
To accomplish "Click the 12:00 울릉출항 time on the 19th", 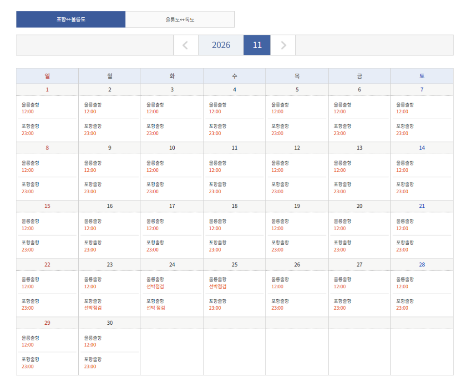I will pos(277,228).
